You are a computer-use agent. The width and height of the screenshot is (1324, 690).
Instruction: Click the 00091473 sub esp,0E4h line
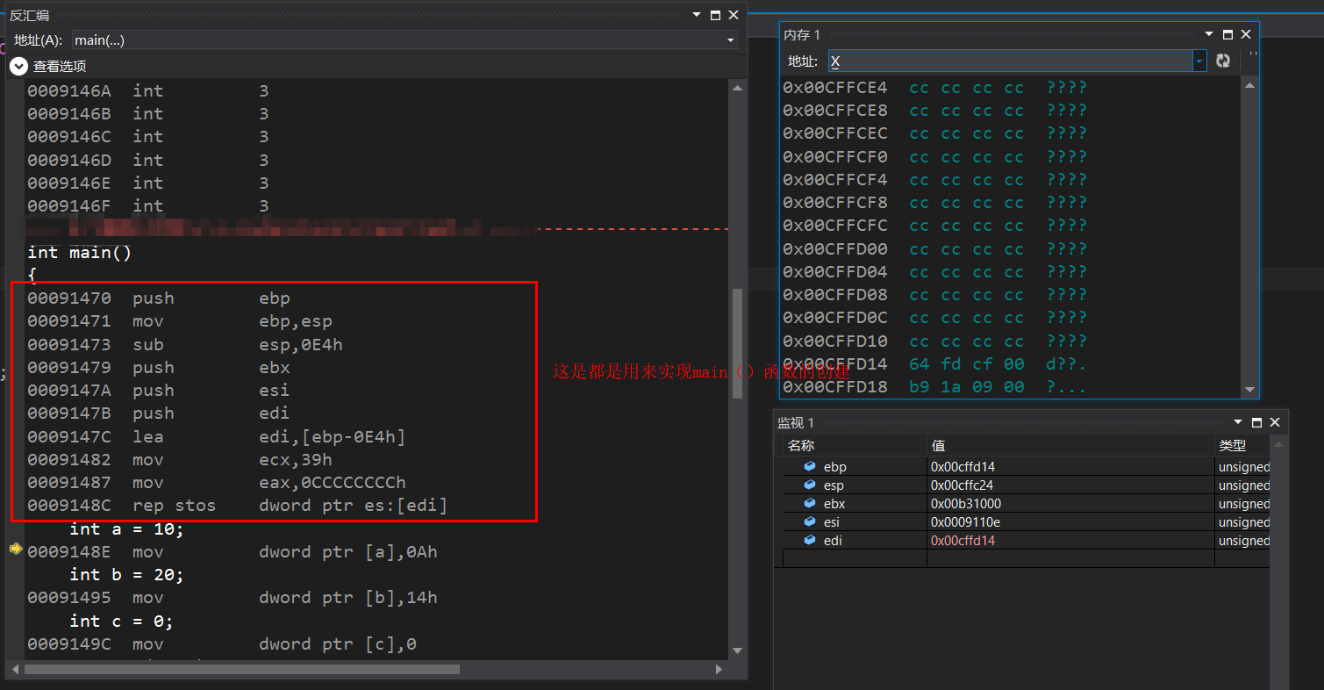(185, 344)
